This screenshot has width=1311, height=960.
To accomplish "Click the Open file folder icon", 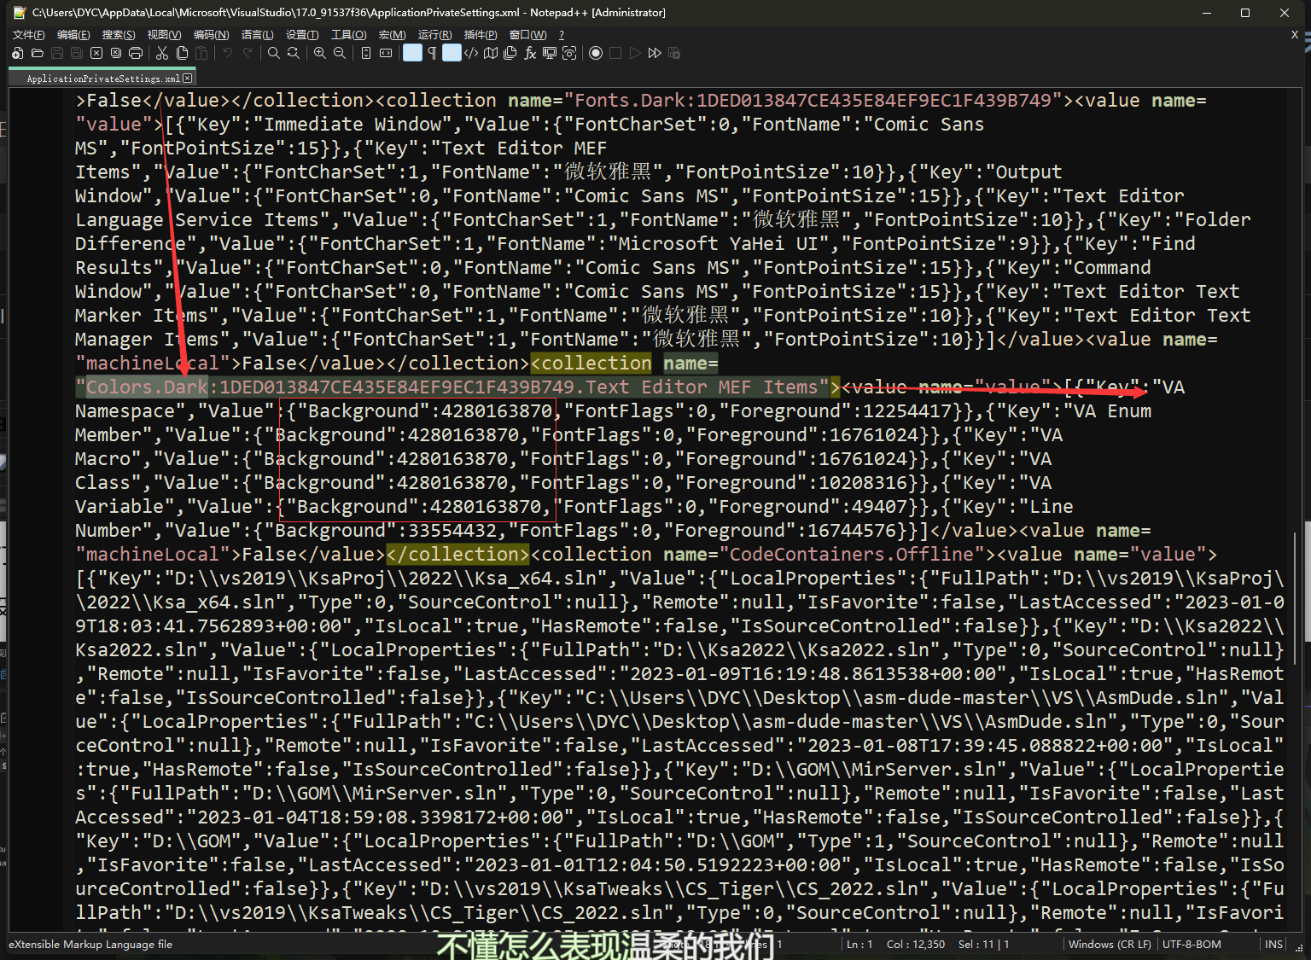I will 37,53.
